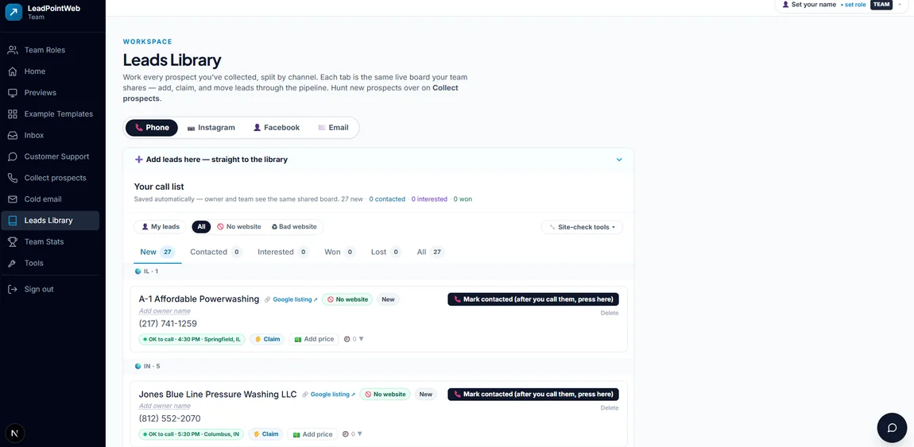The height and width of the screenshot is (447, 914).
Task: Claim the Jones Blue Line lead
Action: (x=265, y=434)
